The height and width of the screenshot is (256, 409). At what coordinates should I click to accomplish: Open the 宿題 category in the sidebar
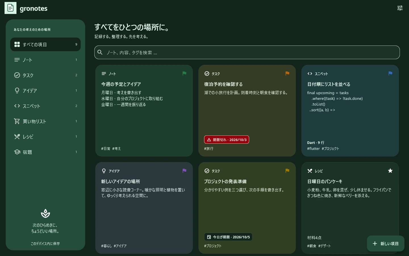click(45, 152)
